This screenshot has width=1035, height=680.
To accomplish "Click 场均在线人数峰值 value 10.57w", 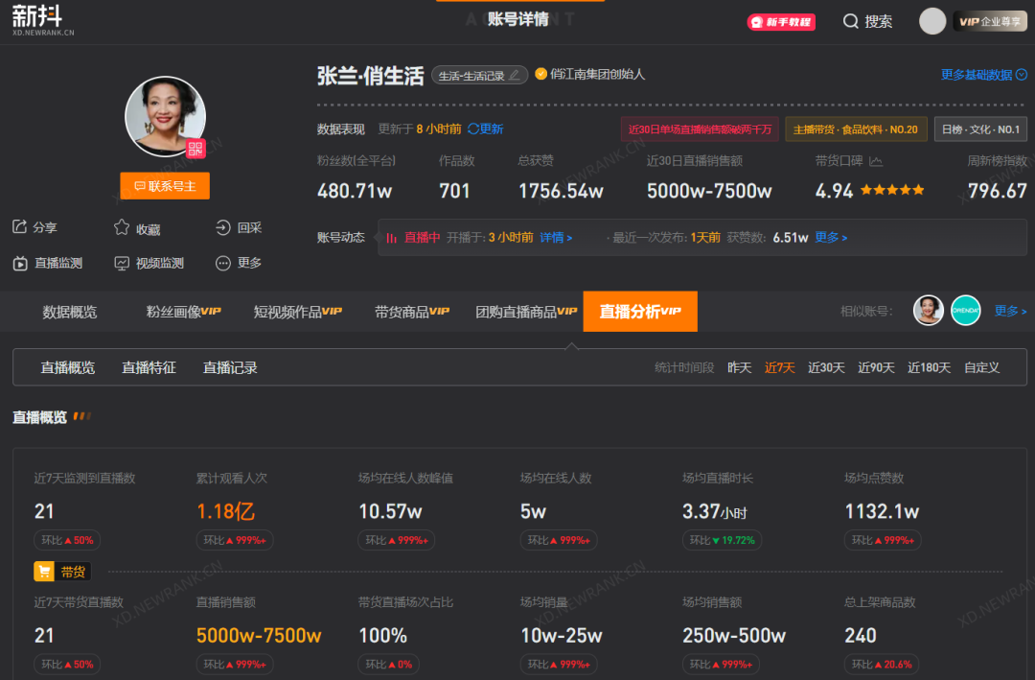I will (x=390, y=511).
